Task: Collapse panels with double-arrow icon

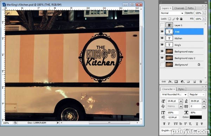Action: click(x=206, y=2)
